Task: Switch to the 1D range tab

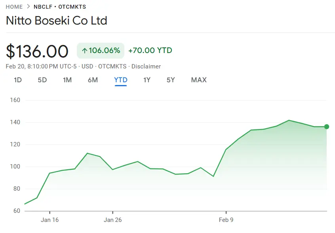Action: click(x=18, y=80)
